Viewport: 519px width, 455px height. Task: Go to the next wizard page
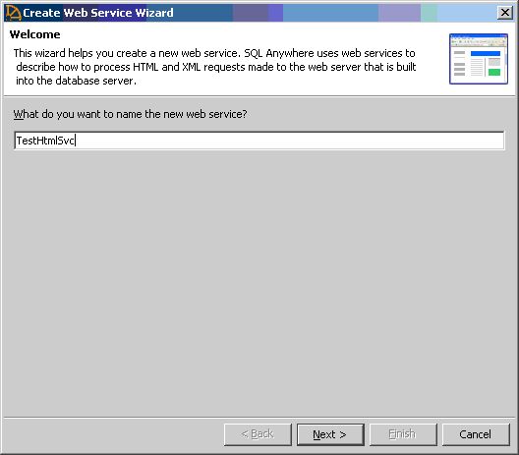click(x=330, y=434)
